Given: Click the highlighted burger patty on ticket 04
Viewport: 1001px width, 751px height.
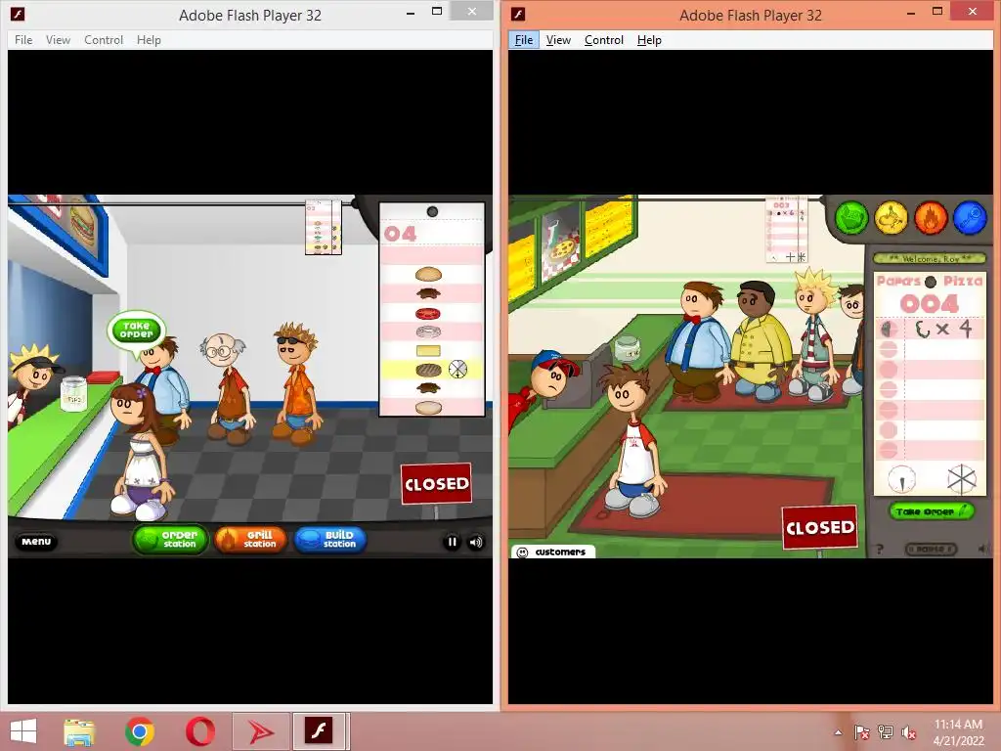Looking at the screenshot, I should point(428,370).
